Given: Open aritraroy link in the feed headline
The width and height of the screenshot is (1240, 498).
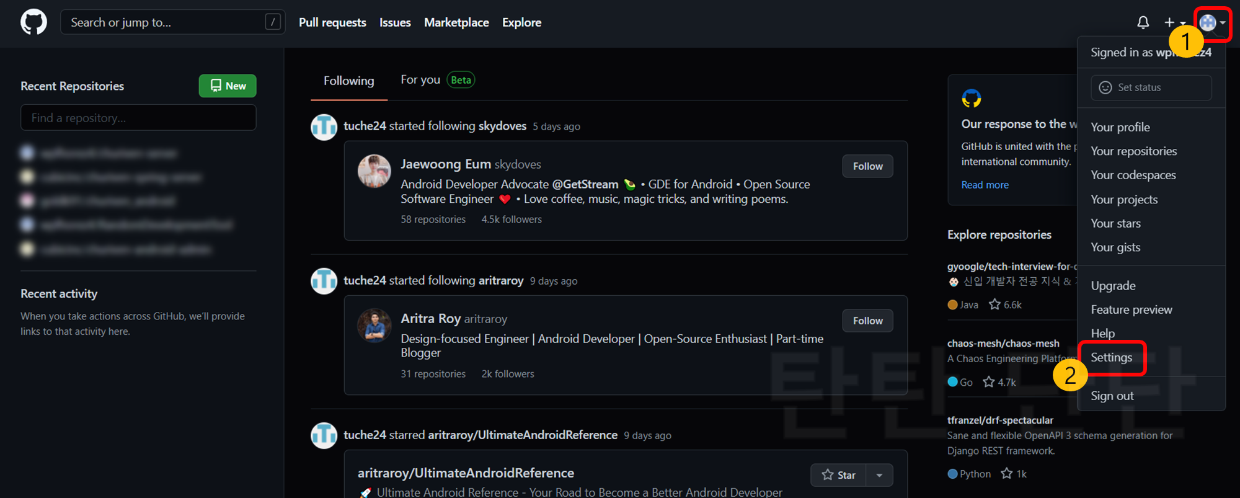Looking at the screenshot, I should [501, 280].
